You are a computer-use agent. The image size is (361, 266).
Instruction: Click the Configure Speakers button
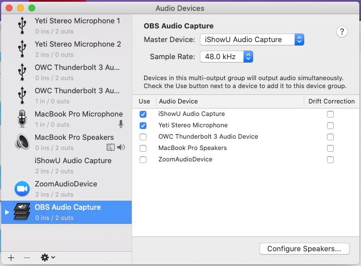304,248
